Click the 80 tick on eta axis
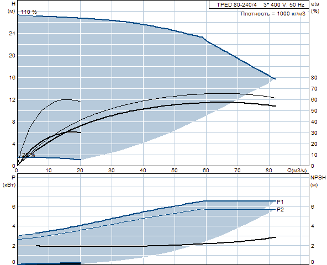327x265 pixels. 314,77
